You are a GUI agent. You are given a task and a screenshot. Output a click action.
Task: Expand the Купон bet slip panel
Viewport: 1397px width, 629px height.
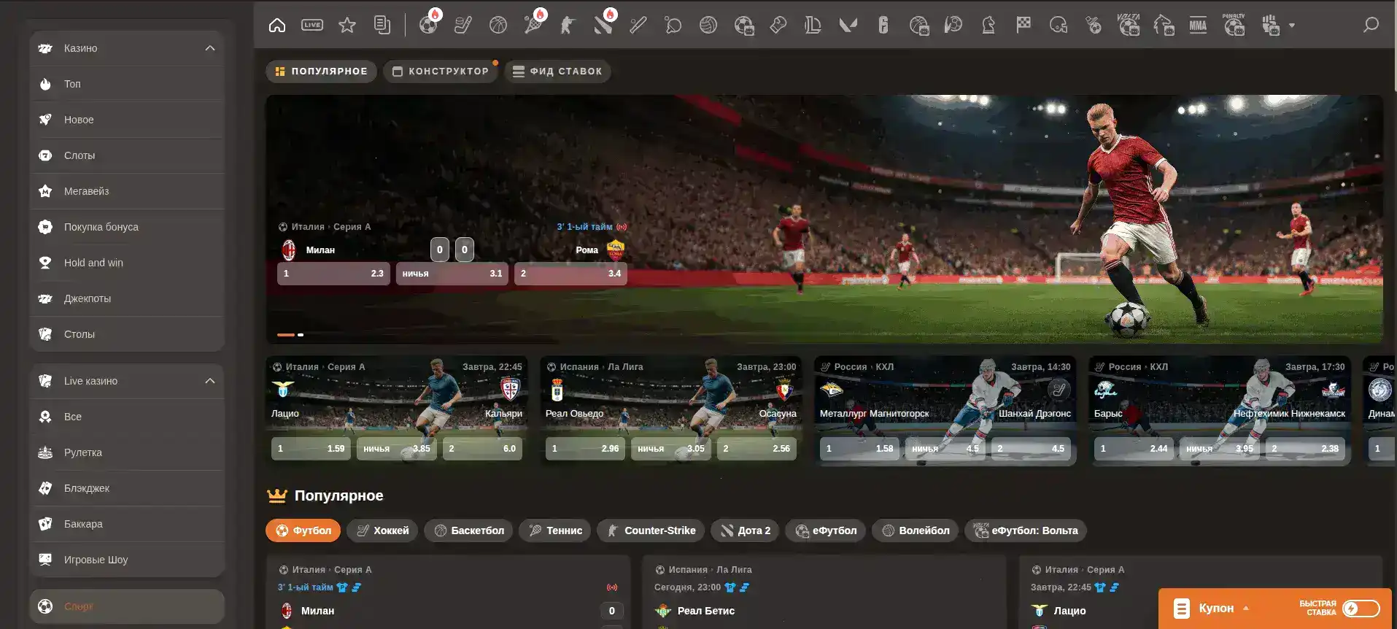1246,609
